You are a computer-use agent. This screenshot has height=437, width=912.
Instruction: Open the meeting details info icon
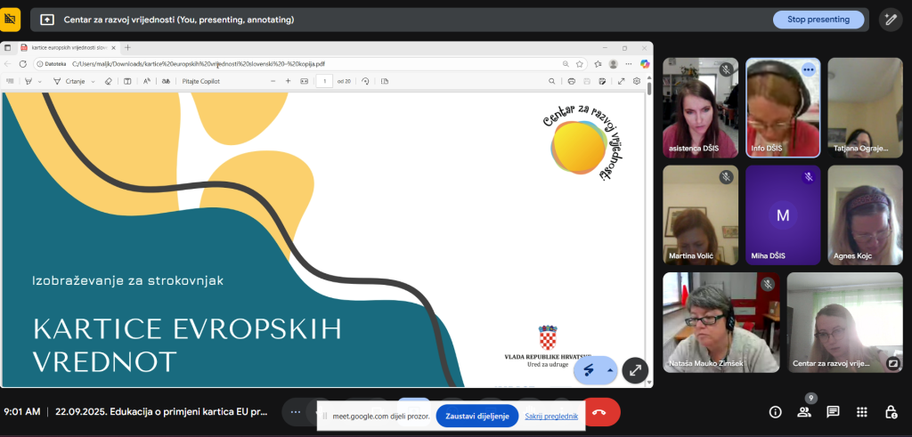775,412
